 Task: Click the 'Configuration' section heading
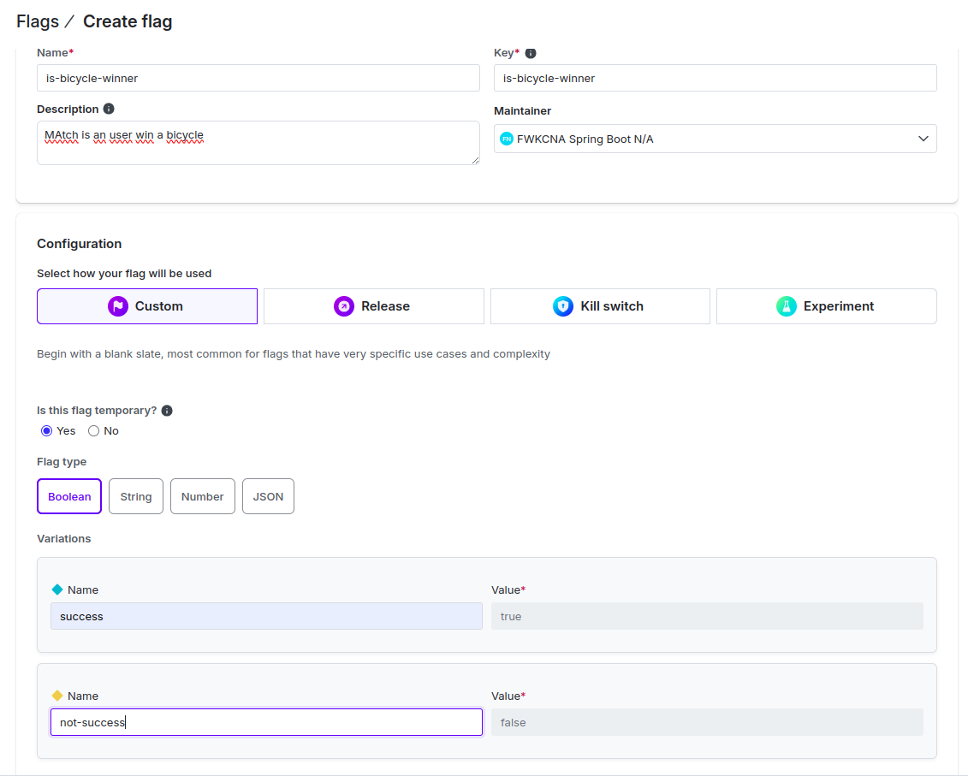79,244
